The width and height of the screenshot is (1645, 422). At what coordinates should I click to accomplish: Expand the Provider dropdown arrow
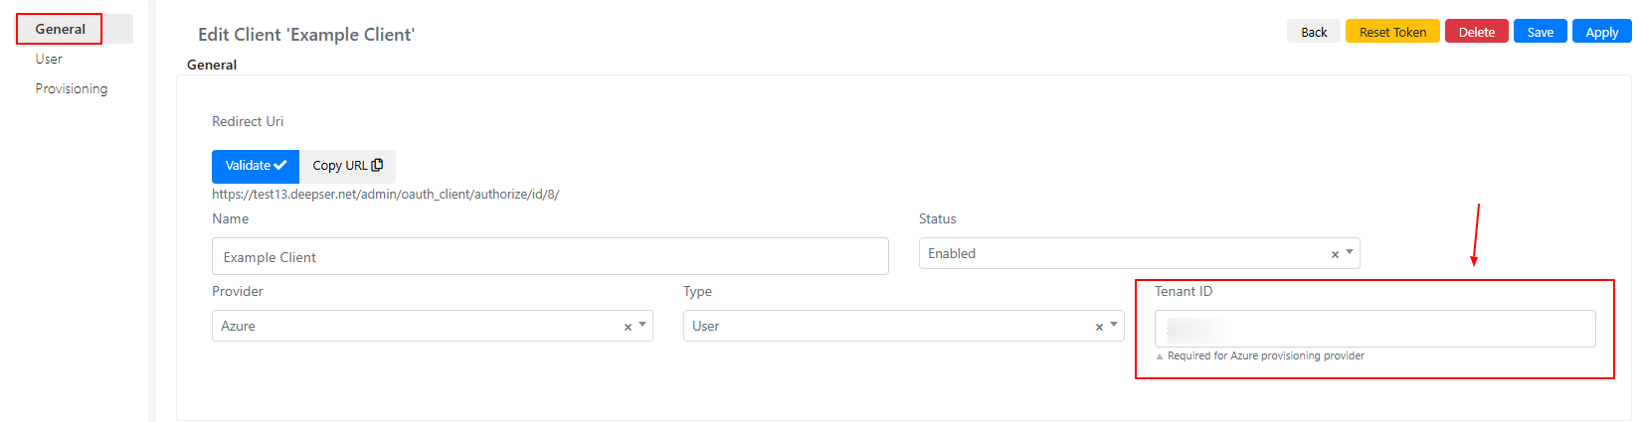pyautogui.click(x=642, y=325)
